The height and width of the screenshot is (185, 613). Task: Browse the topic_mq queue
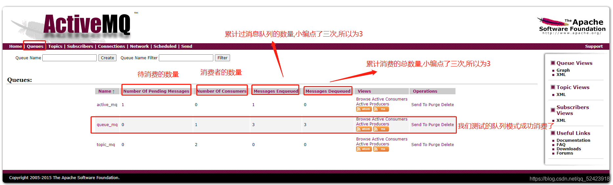click(x=363, y=139)
